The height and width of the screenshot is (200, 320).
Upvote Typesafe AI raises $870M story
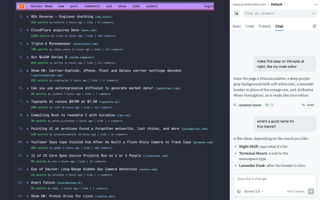pos(28,102)
